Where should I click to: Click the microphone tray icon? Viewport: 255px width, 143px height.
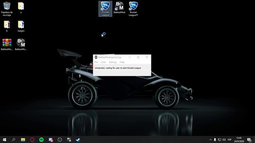click(x=215, y=139)
